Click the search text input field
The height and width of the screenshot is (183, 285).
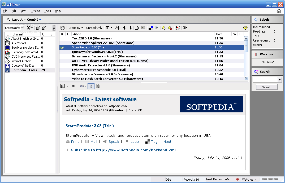coord(265,80)
